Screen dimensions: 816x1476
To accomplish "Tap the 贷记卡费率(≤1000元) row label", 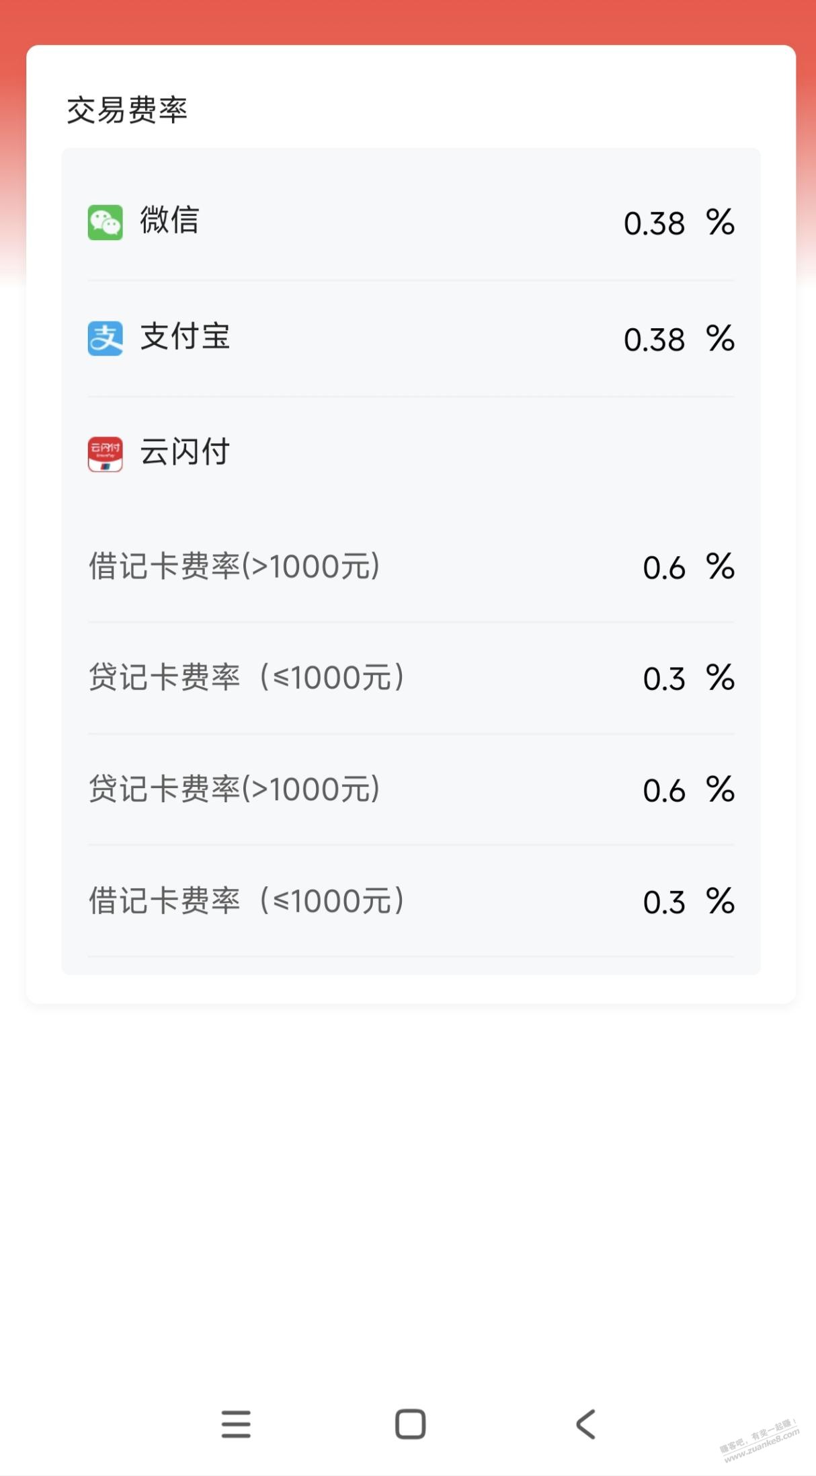I will 247,678.
